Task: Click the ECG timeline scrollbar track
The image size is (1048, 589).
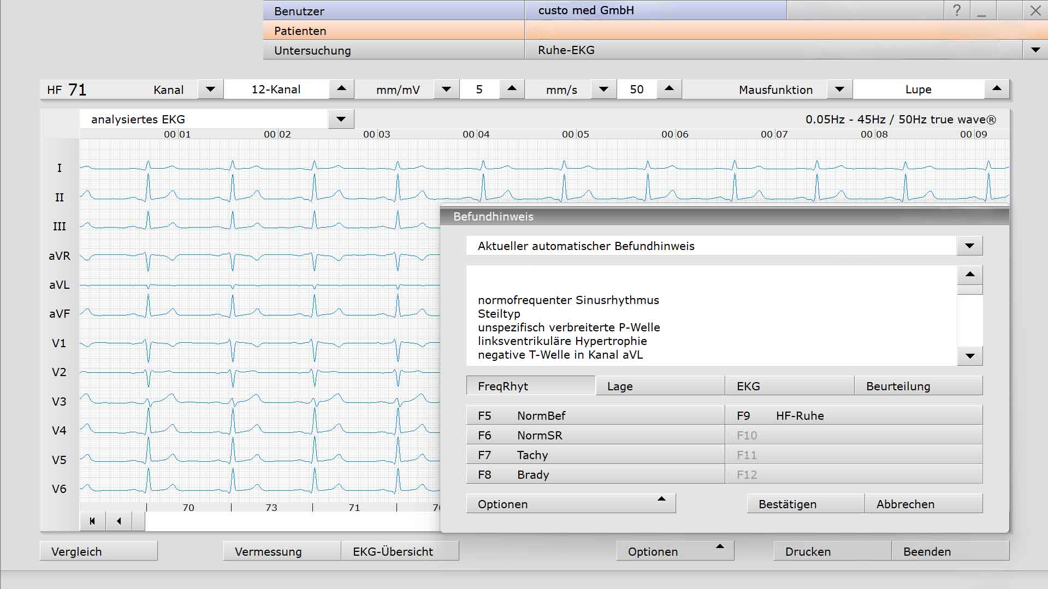Action: [292, 522]
